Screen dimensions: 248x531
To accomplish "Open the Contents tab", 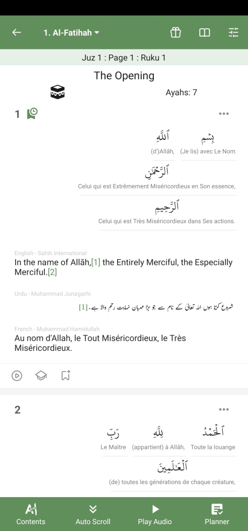I will 31,514.
